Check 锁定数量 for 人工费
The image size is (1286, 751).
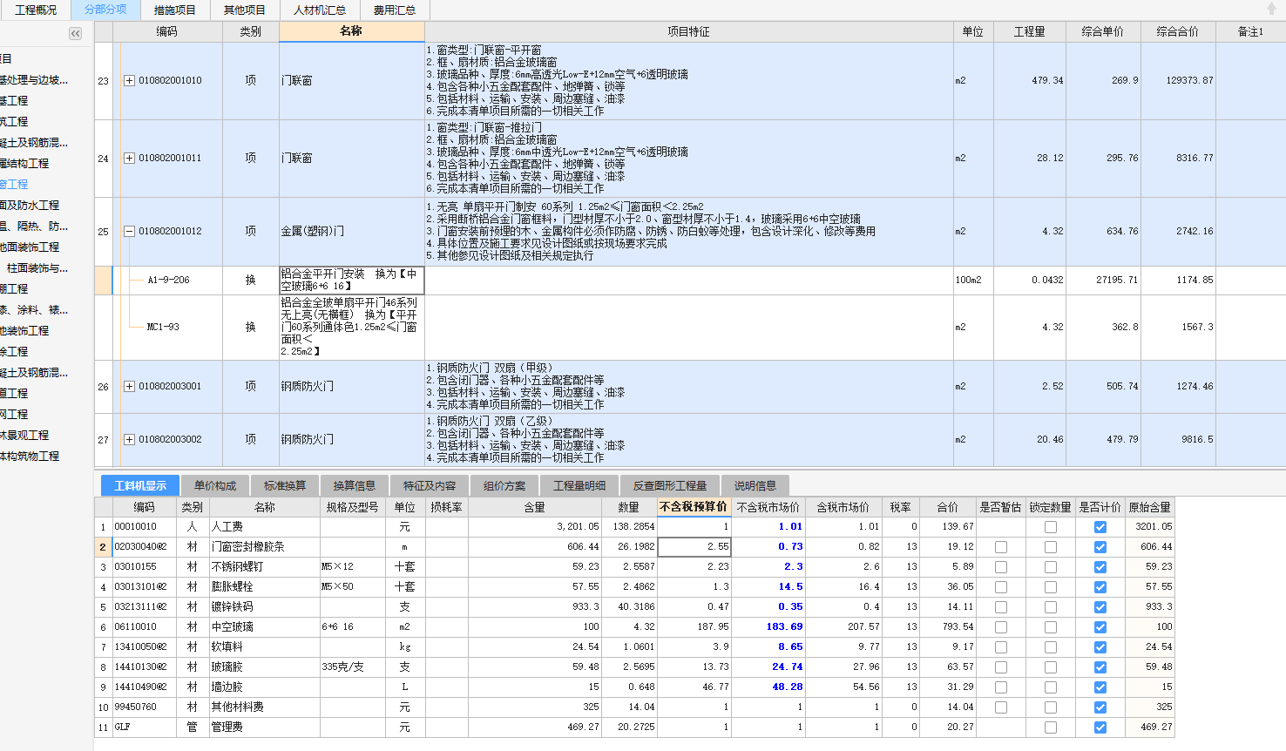pos(1051,527)
